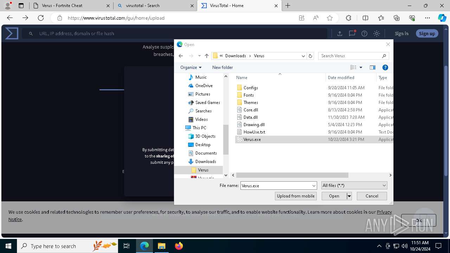Open the VirusTotal help icon
Viewport: 450px width, 253px height.
tap(365, 33)
